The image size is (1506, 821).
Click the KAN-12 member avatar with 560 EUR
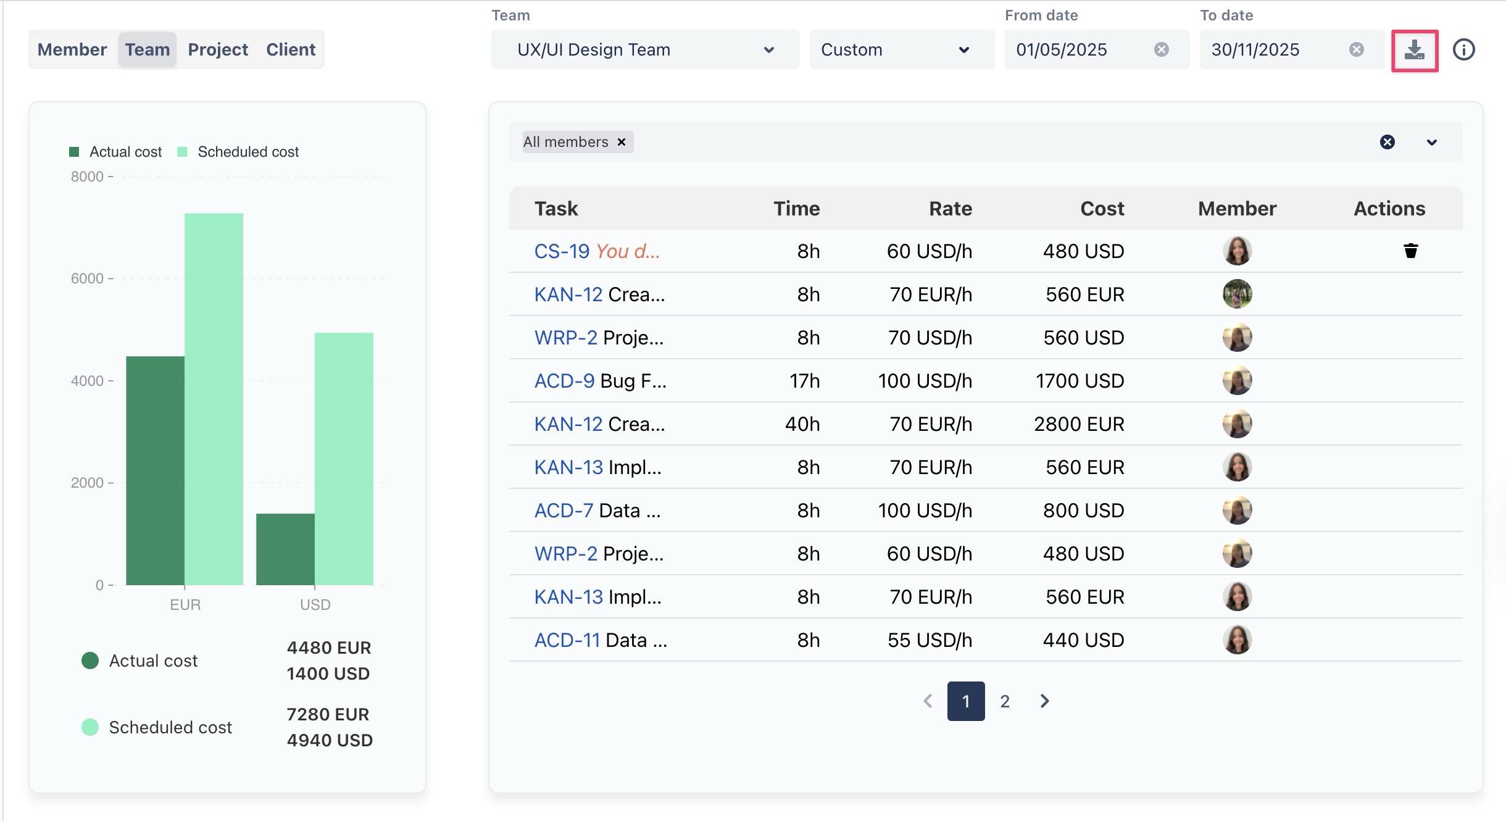[x=1237, y=294]
